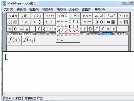Open the 视图(V) menu
Viewport: 134px width, 101px height.
(34, 9)
